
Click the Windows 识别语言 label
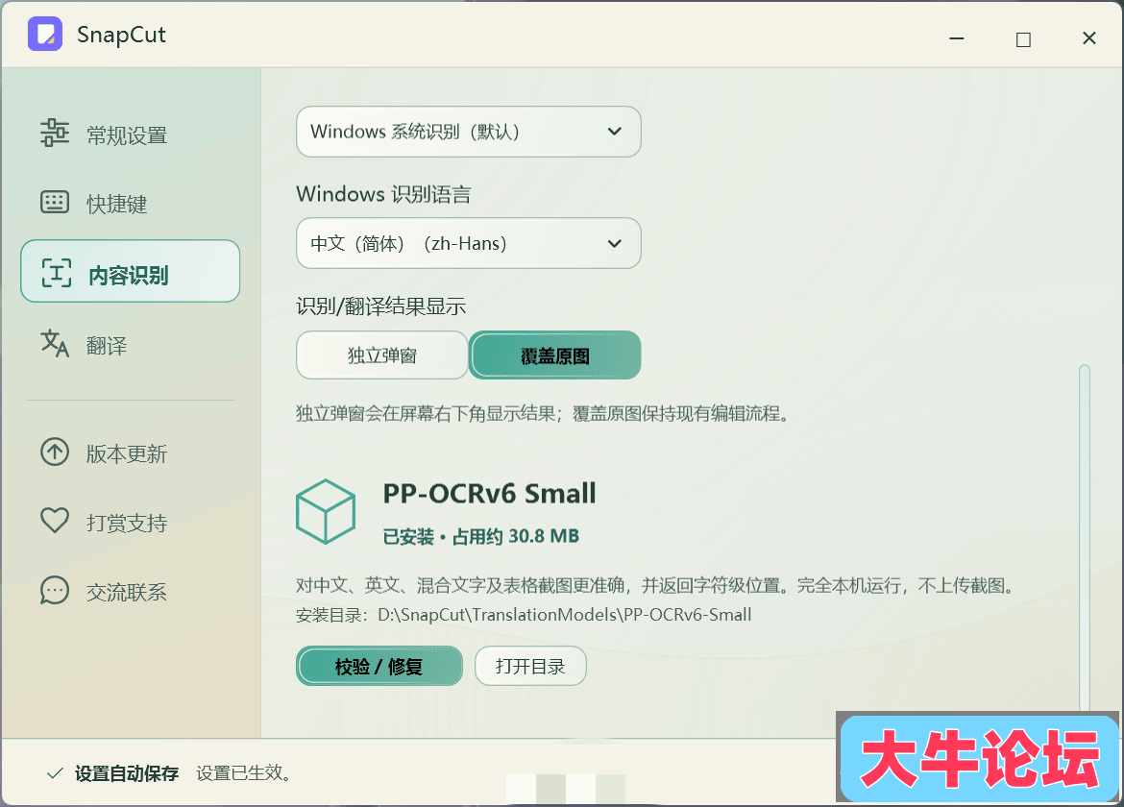tap(383, 194)
